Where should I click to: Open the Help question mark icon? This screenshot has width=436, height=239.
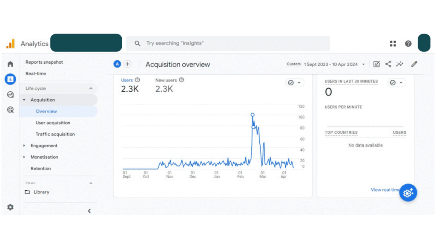coord(408,44)
